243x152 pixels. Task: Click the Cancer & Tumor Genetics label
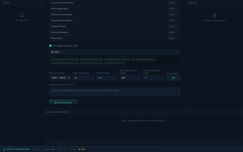click(62, 3)
